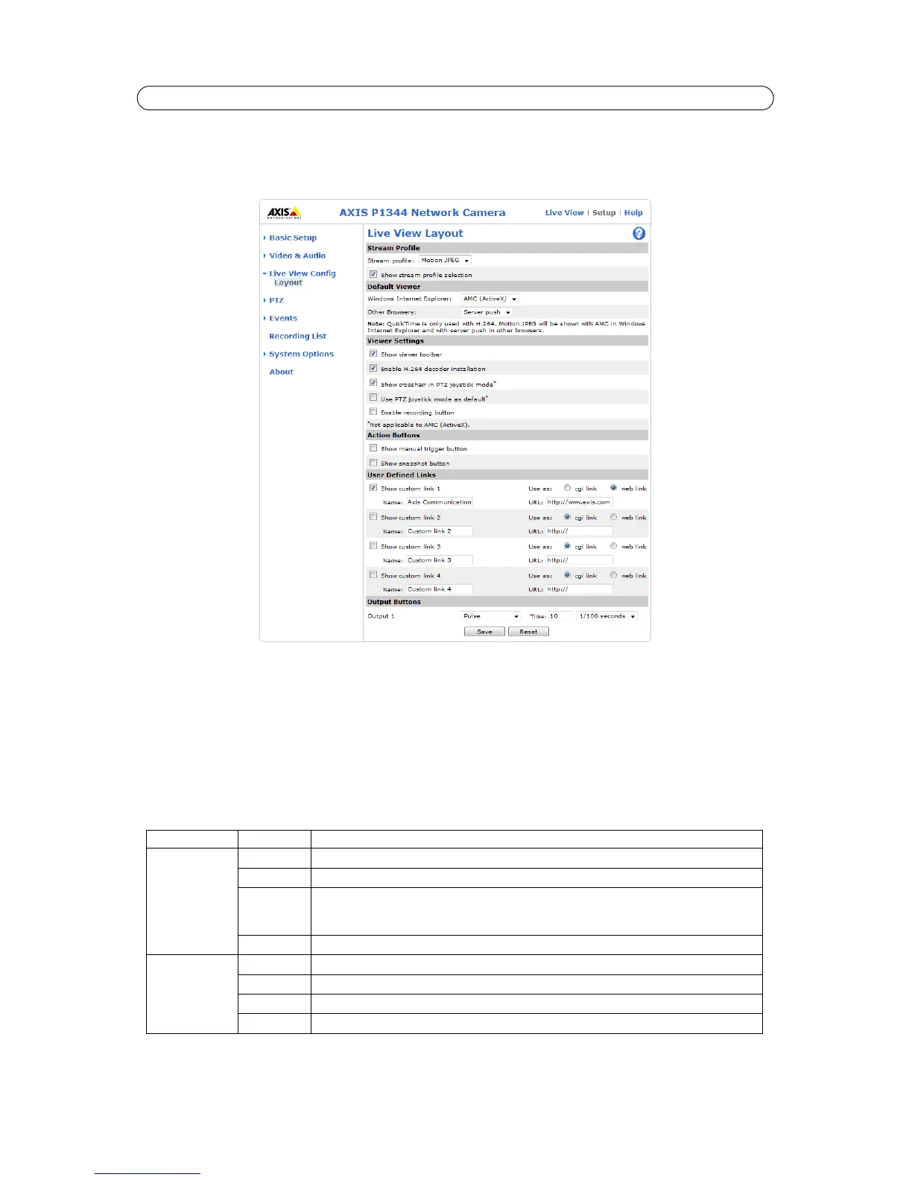This screenshot has height=1180, width=912.
Task: Click the Custom link 3 name field
Action: click(x=439, y=560)
